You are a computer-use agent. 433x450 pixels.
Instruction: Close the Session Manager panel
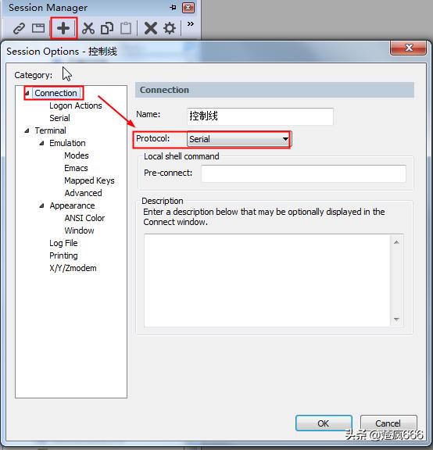click(188, 8)
